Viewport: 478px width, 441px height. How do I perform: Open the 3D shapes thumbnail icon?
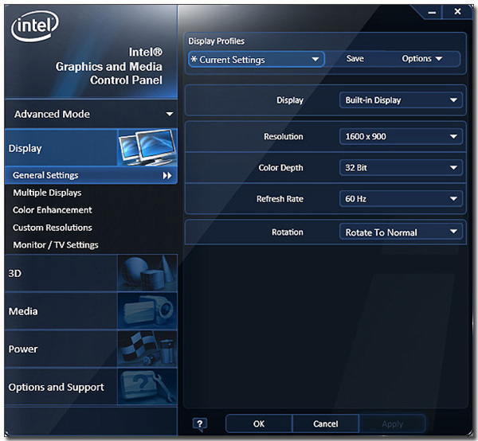tap(147, 273)
